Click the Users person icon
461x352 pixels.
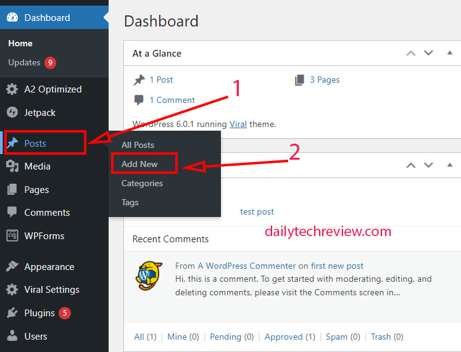pos(12,335)
